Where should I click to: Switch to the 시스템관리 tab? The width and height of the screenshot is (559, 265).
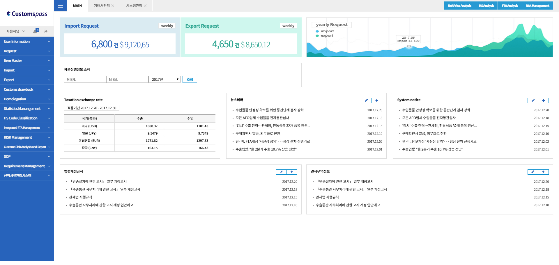click(x=134, y=6)
